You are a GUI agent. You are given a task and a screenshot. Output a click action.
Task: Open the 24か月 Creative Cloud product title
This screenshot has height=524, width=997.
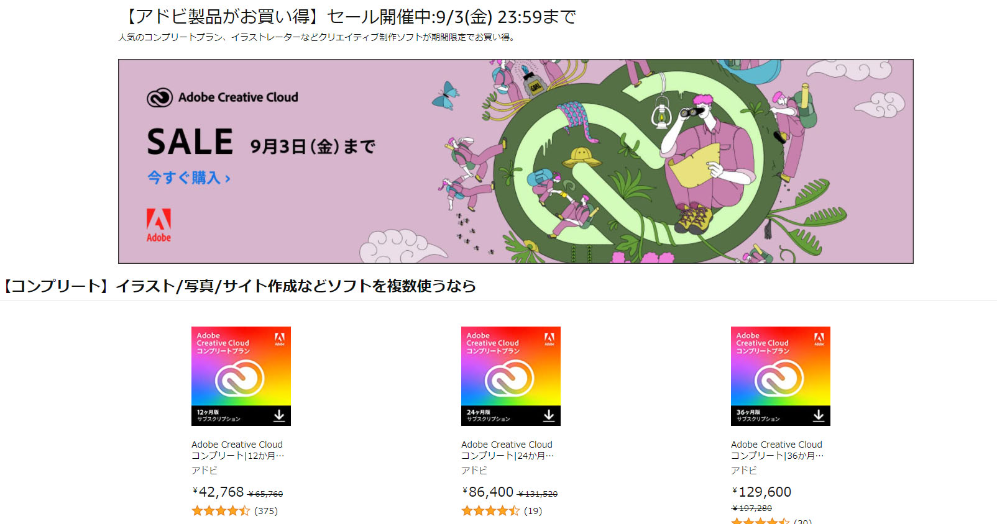[x=508, y=450]
